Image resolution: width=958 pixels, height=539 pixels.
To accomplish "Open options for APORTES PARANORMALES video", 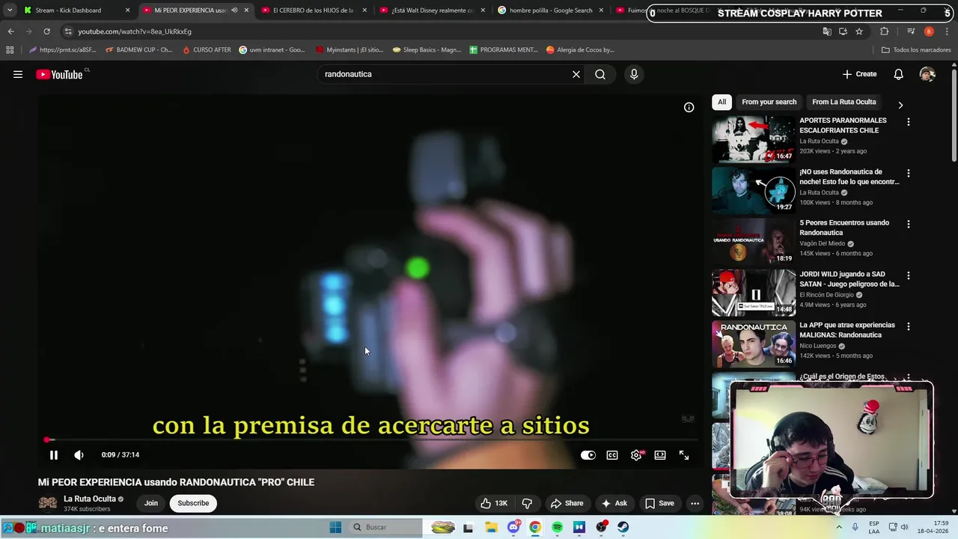I will [x=909, y=121].
